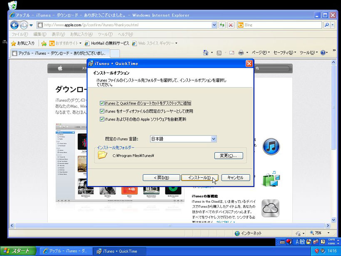Click the search magnifier icon
341x256 pixels.
point(327,25)
